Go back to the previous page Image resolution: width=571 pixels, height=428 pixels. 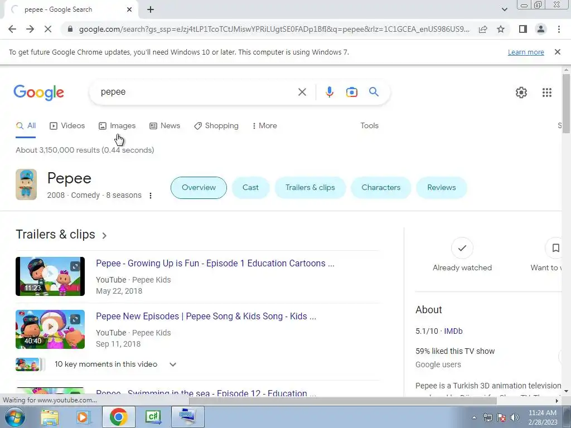12,29
